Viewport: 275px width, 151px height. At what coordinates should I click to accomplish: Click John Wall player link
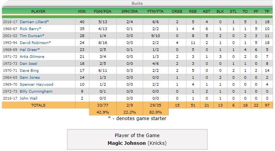(x=28, y=98)
